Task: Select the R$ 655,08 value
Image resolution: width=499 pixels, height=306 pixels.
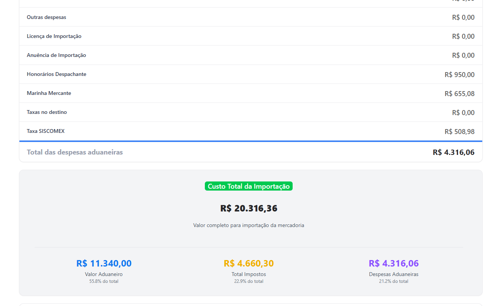Action: tap(459, 94)
